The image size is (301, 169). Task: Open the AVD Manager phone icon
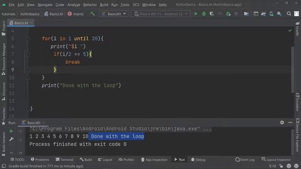coord(271,14)
